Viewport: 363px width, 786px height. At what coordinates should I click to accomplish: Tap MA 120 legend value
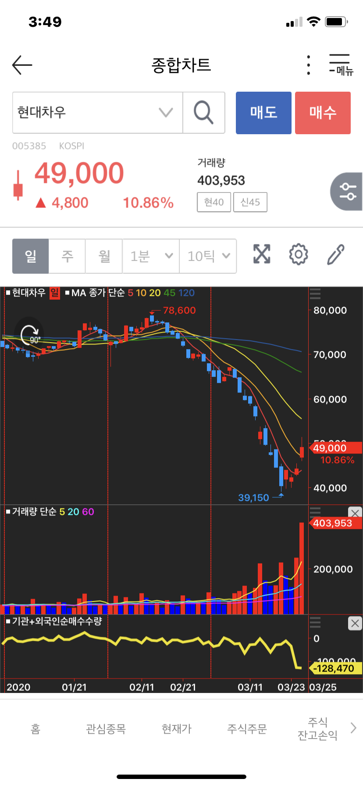[x=186, y=293]
